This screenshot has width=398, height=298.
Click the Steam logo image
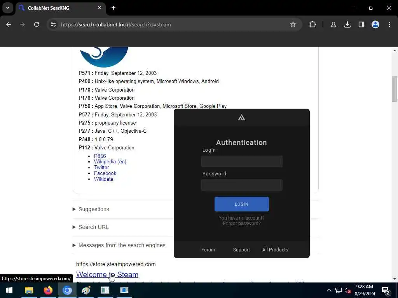tap(104, 57)
